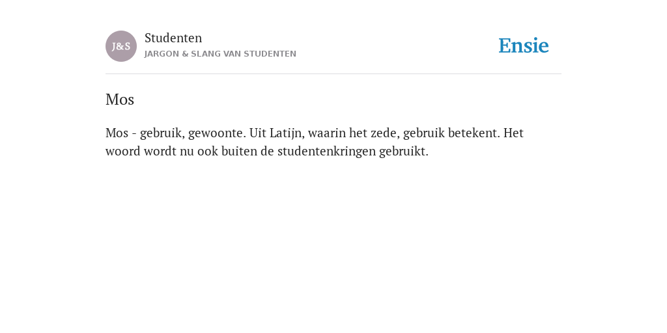Click the J&S round avatar icon
Image resolution: width=667 pixels, height=333 pixels.
[121, 46]
